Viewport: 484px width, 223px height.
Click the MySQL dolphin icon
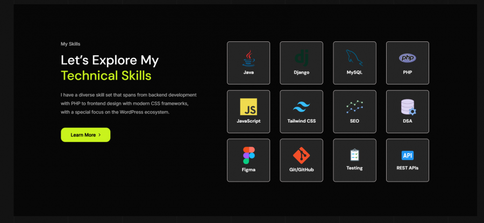click(x=354, y=58)
